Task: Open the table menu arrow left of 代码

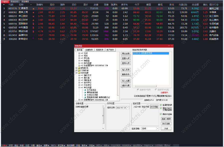Action: [4, 5]
